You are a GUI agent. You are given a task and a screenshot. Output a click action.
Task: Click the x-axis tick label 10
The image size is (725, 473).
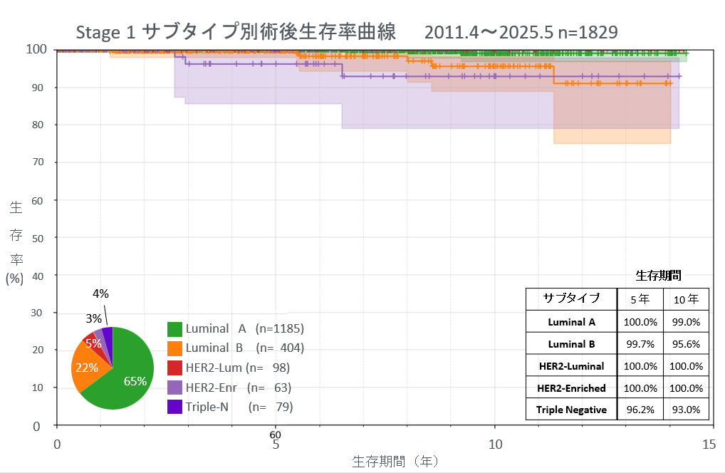(495, 445)
